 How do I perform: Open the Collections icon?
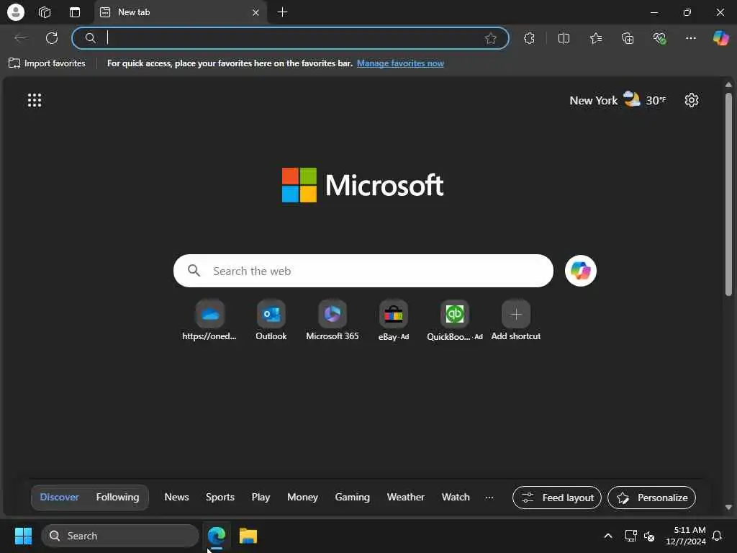628,38
